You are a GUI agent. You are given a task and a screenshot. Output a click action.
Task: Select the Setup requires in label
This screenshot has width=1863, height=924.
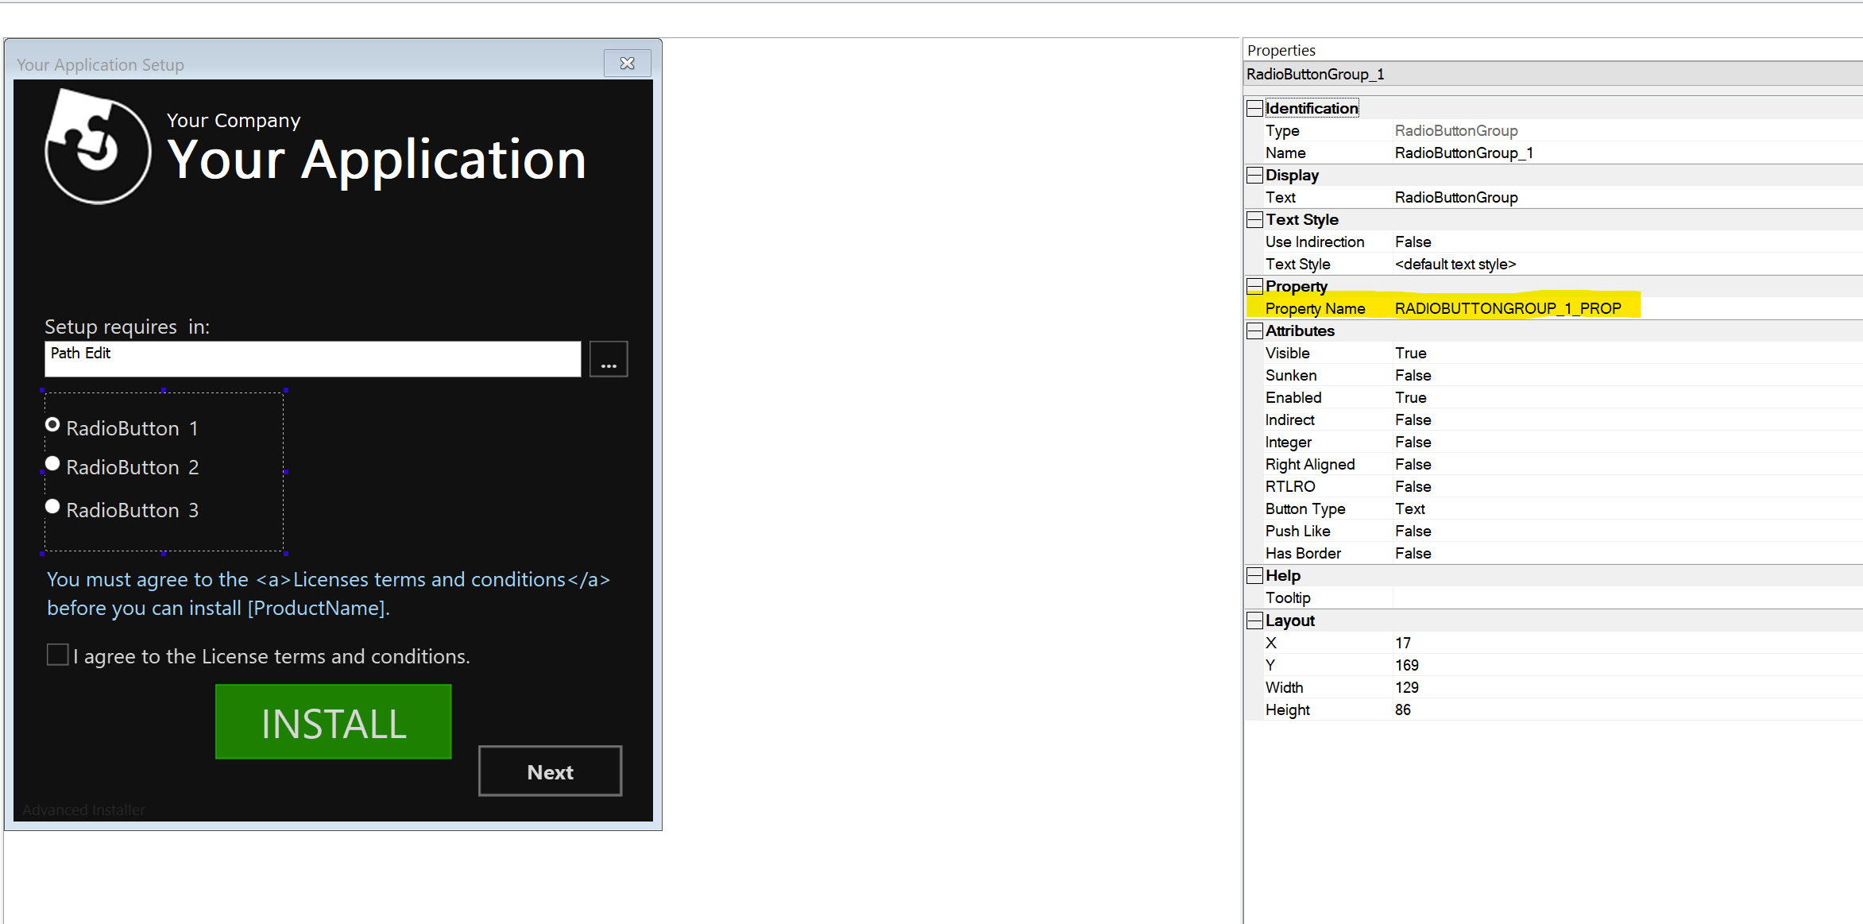(x=127, y=327)
